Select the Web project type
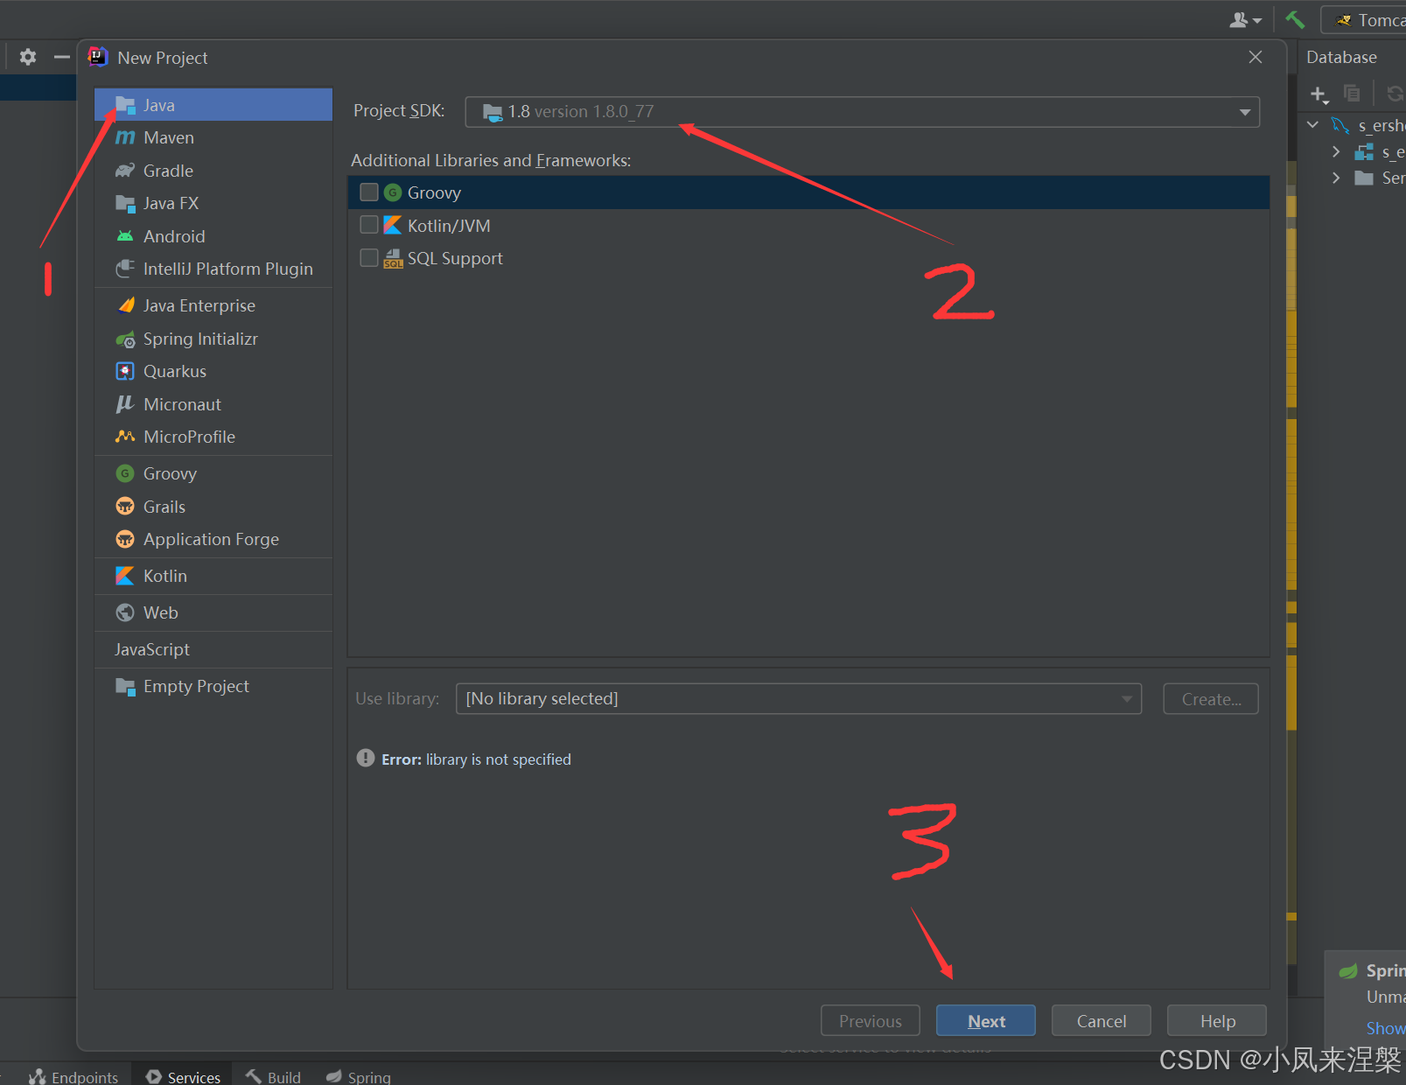Viewport: 1406px width, 1085px height. coord(213,612)
